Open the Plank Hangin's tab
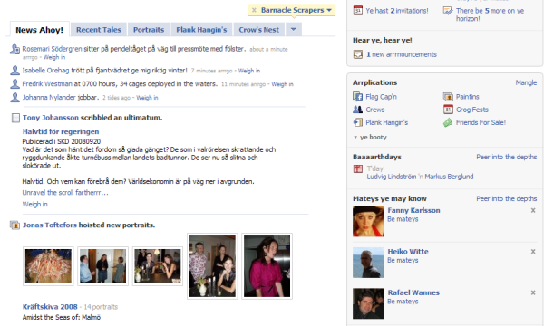 pos(201,30)
